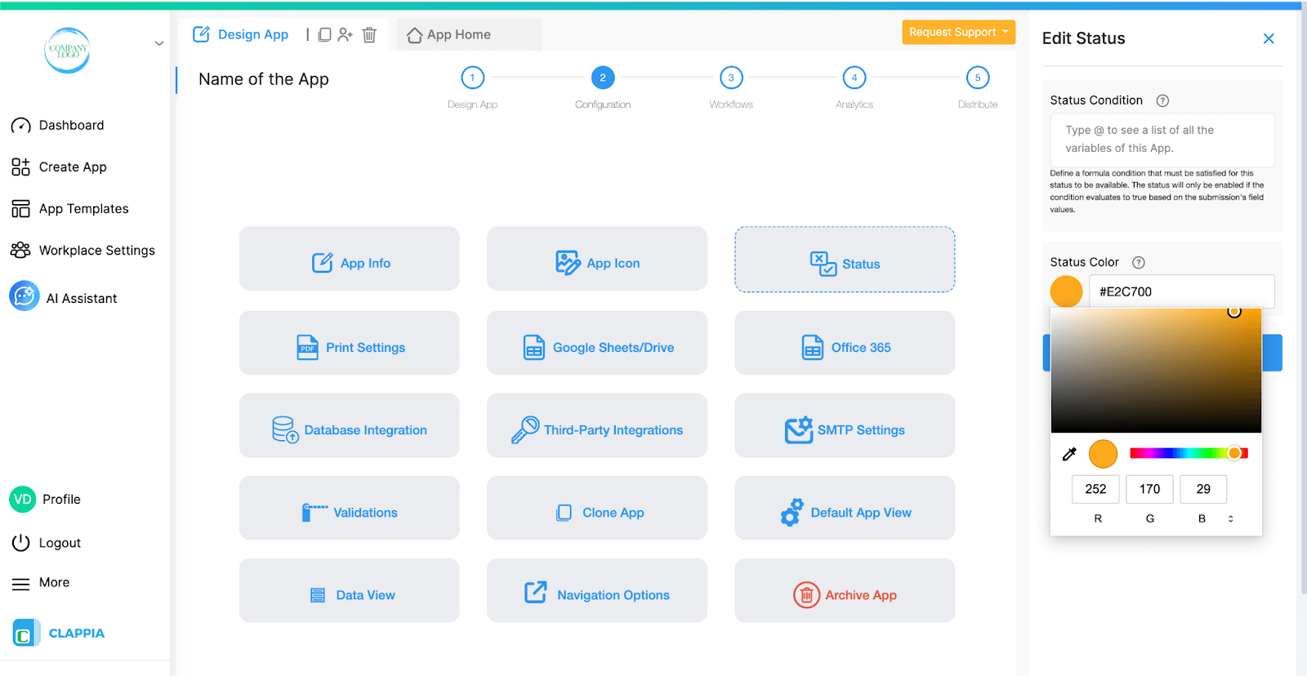Click the Logout label
The width and height of the screenshot is (1307, 676).
[60, 543]
